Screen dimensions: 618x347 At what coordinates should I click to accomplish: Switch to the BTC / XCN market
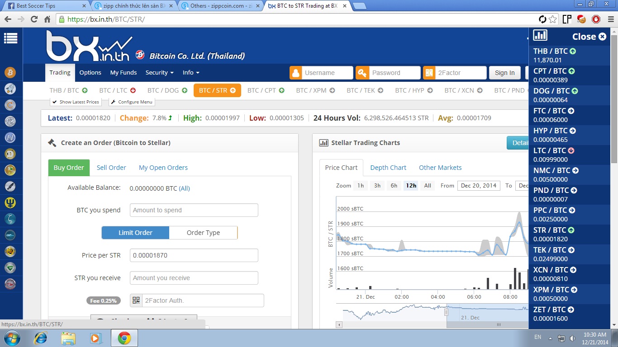click(x=463, y=90)
